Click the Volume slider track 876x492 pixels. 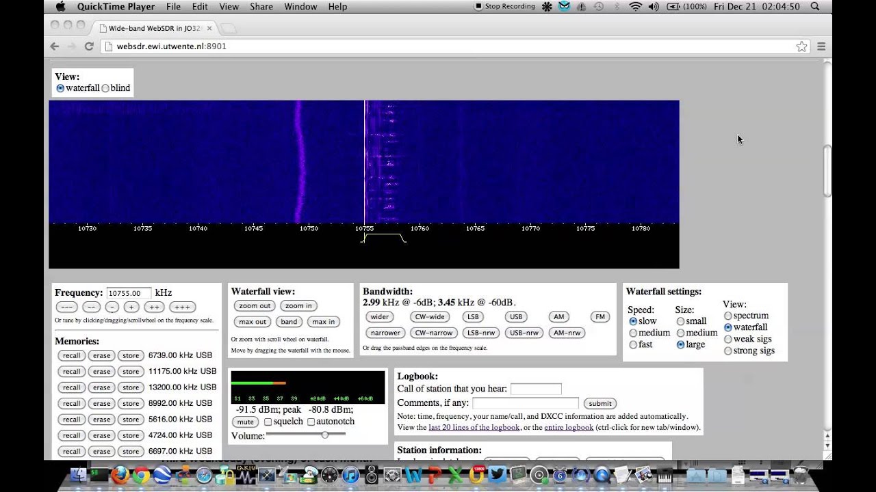click(305, 435)
